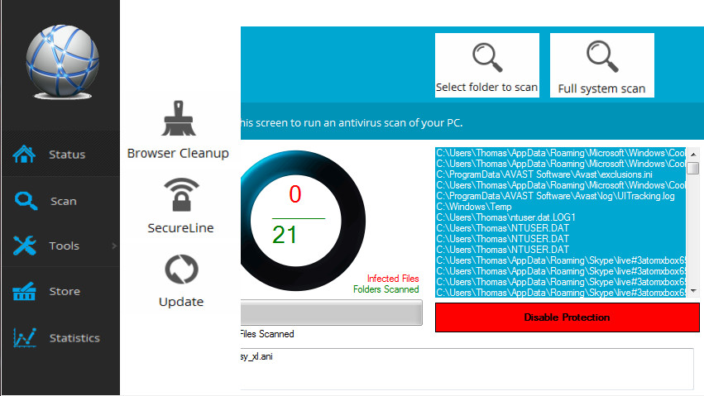This screenshot has height=396, width=704.
Task: Click the scan list scroll up arrow
Action: [x=693, y=154]
